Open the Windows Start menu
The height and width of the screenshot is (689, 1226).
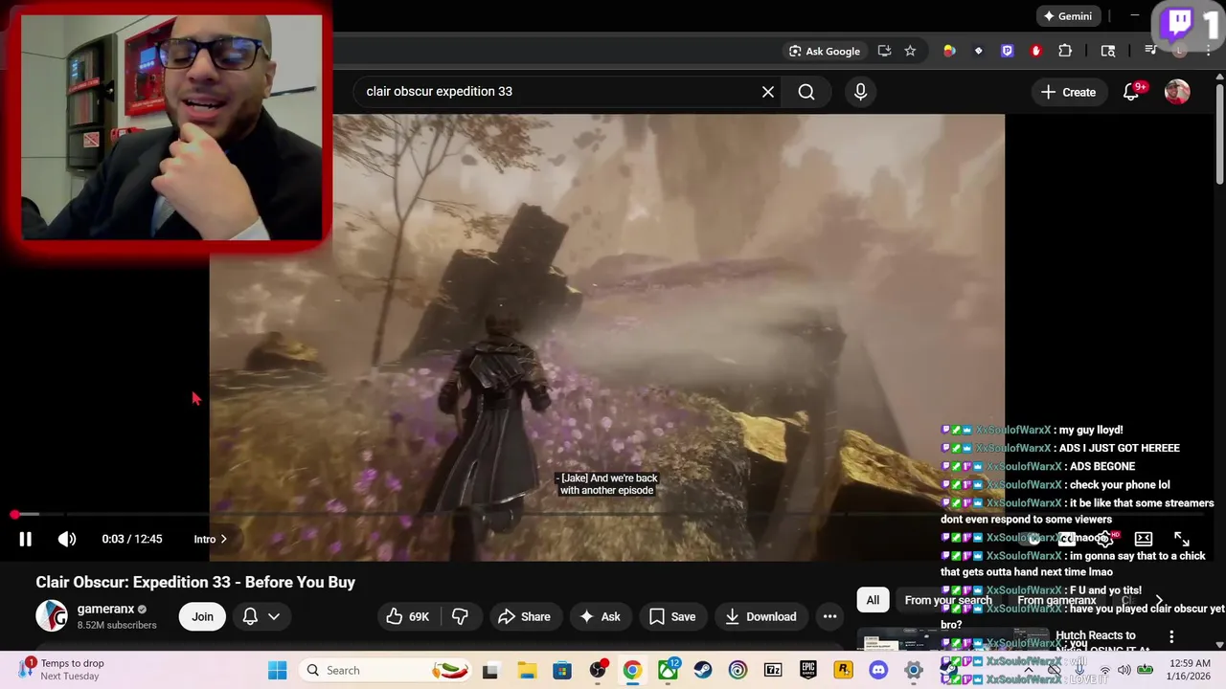click(277, 670)
